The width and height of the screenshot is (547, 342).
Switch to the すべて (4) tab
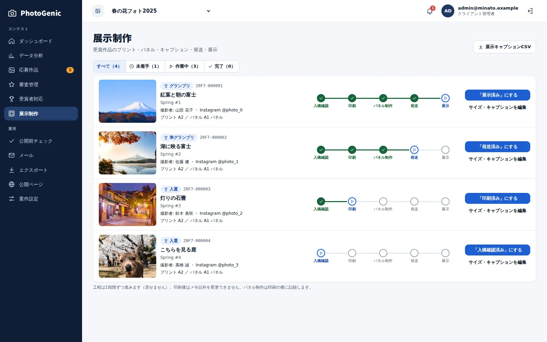click(109, 66)
